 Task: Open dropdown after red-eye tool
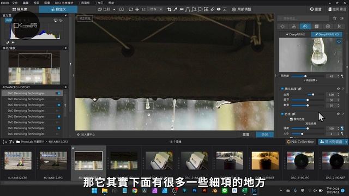coord(225,9)
